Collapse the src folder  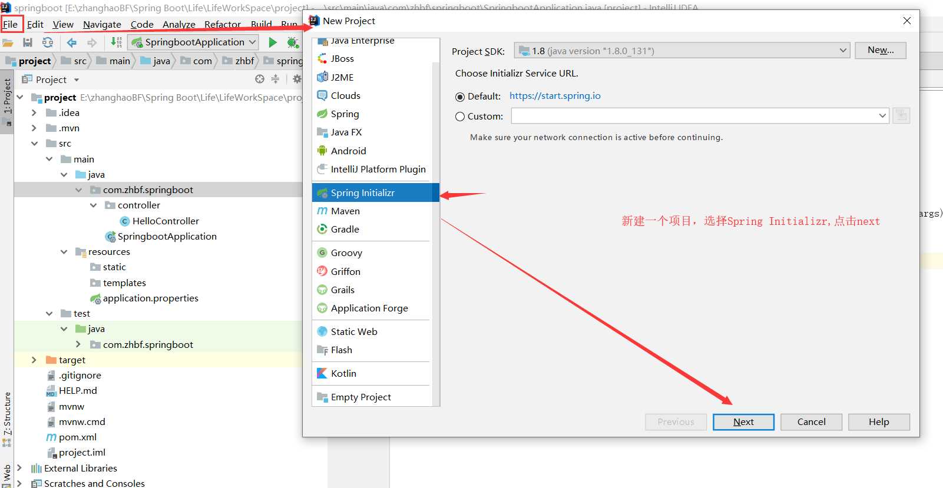34,143
